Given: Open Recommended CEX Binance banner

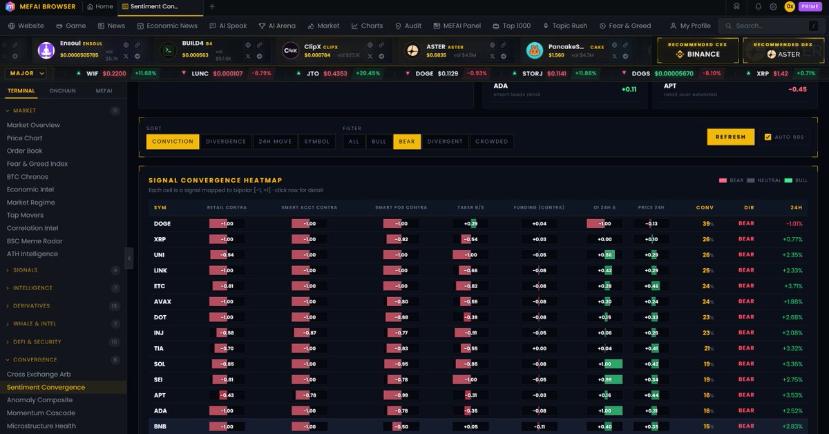Looking at the screenshot, I should pos(697,50).
